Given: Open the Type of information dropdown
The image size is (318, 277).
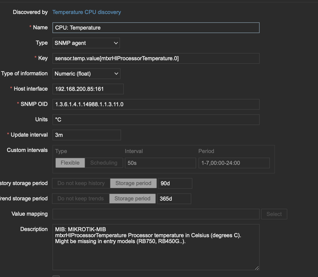Looking at the screenshot, I should coord(86,74).
